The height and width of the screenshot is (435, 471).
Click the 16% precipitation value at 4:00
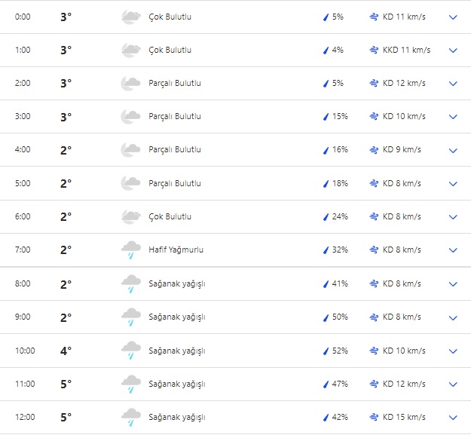tap(340, 150)
